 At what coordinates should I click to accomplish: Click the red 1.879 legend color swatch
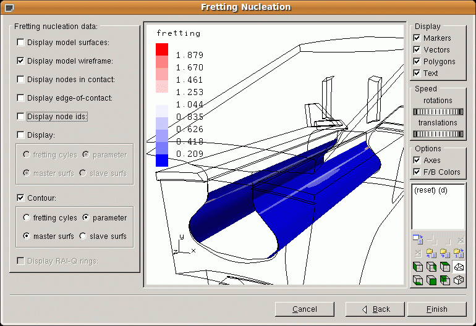click(x=162, y=49)
